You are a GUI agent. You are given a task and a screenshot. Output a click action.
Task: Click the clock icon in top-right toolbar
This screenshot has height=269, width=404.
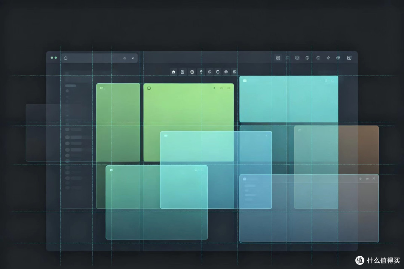pos(307,58)
